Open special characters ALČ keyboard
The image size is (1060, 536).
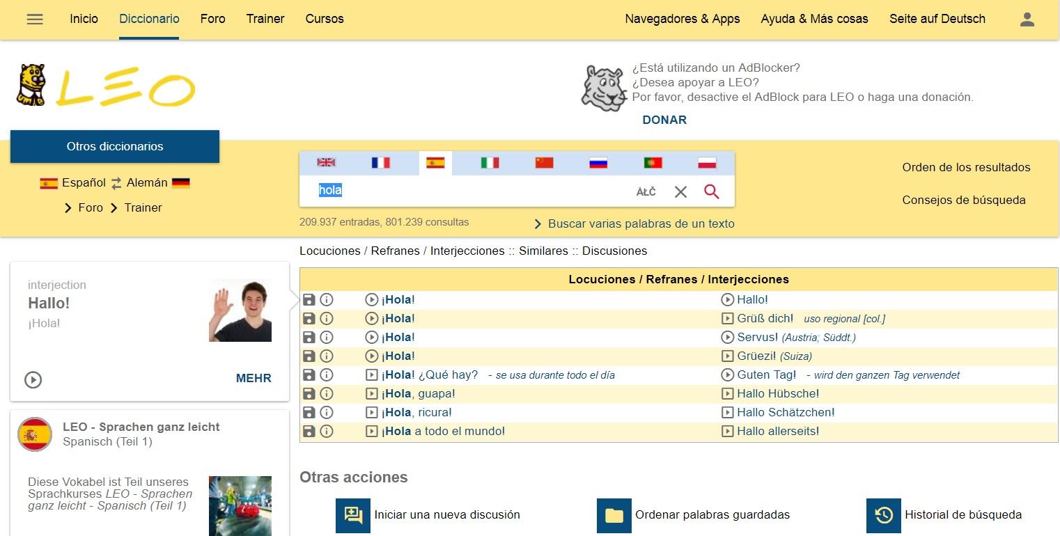click(x=646, y=191)
